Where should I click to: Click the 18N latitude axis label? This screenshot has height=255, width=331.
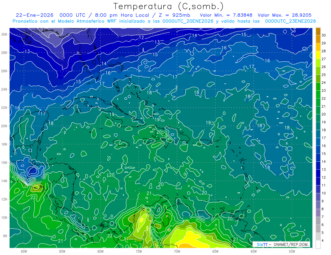[4, 144]
